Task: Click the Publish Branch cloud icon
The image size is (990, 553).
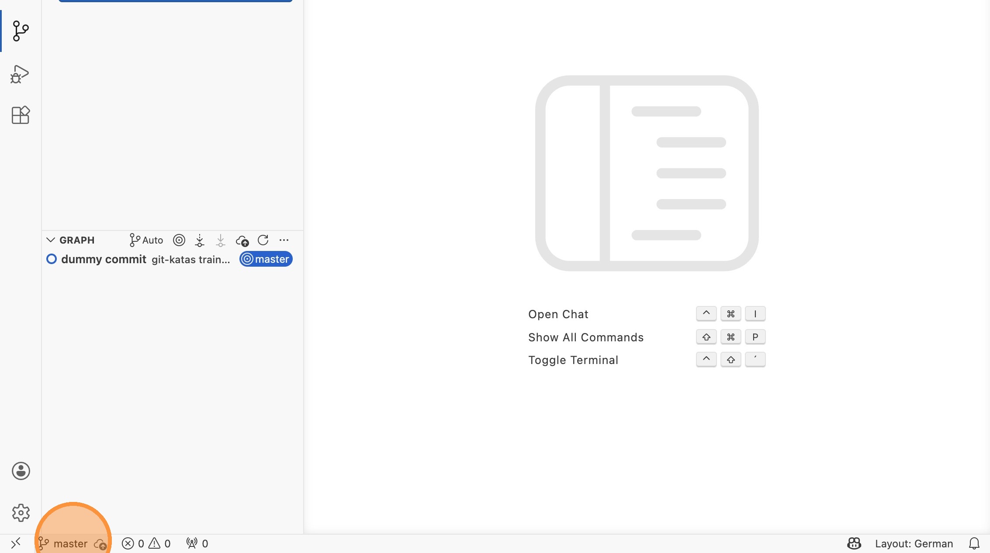Action: click(242, 240)
